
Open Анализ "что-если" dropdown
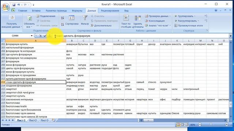pos(158,25)
